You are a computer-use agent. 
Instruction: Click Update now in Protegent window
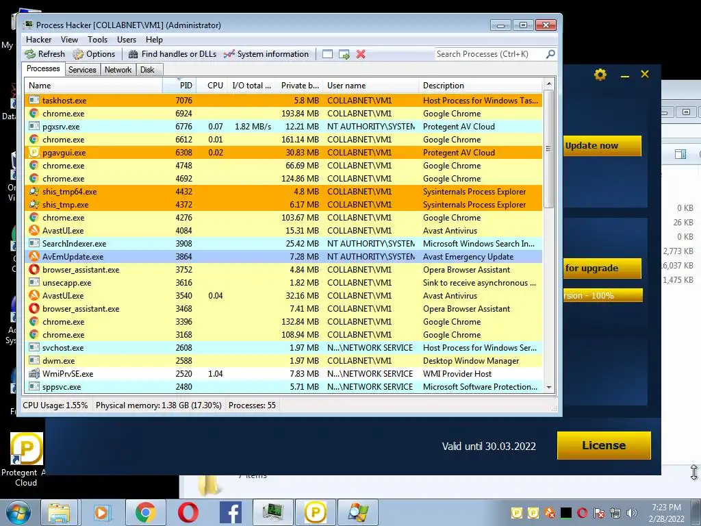(602, 146)
